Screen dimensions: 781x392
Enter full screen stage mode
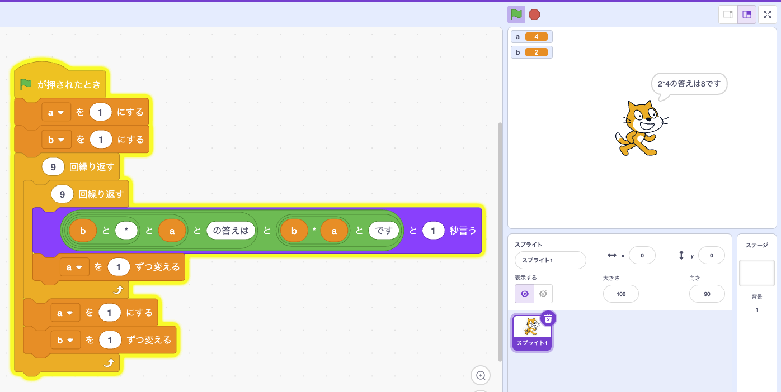pos(768,15)
